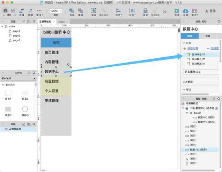Click the widget name field 数据中心
This screenshot has height=172, width=222.
(201, 29)
